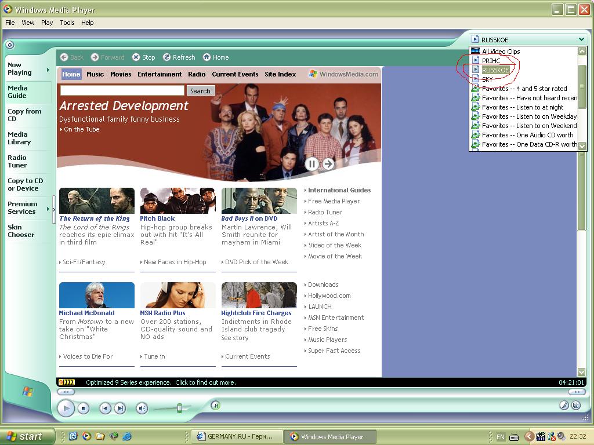Select Favorites -- Listen to at night
This screenshot has width=594, height=445.
click(524, 107)
